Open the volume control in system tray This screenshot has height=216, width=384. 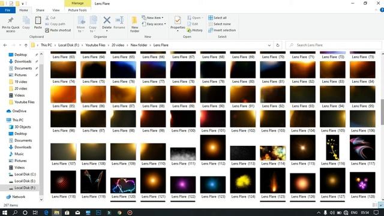(x=332, y=212)
